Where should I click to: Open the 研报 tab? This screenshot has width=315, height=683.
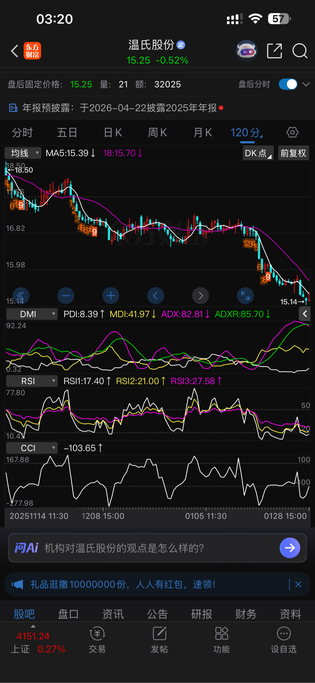[202, 614]
